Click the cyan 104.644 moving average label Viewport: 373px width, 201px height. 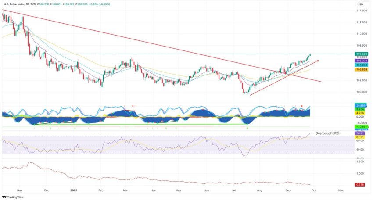[x=361, y=65]
